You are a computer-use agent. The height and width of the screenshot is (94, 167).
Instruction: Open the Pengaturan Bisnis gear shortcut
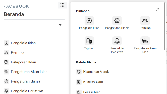pos(117,21)
